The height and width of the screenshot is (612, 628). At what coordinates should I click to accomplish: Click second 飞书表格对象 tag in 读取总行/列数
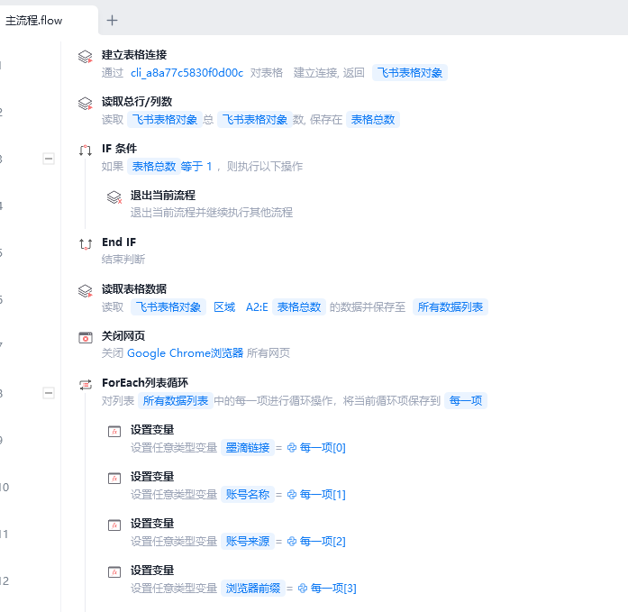pyautogui.click(x=255, y=120)
